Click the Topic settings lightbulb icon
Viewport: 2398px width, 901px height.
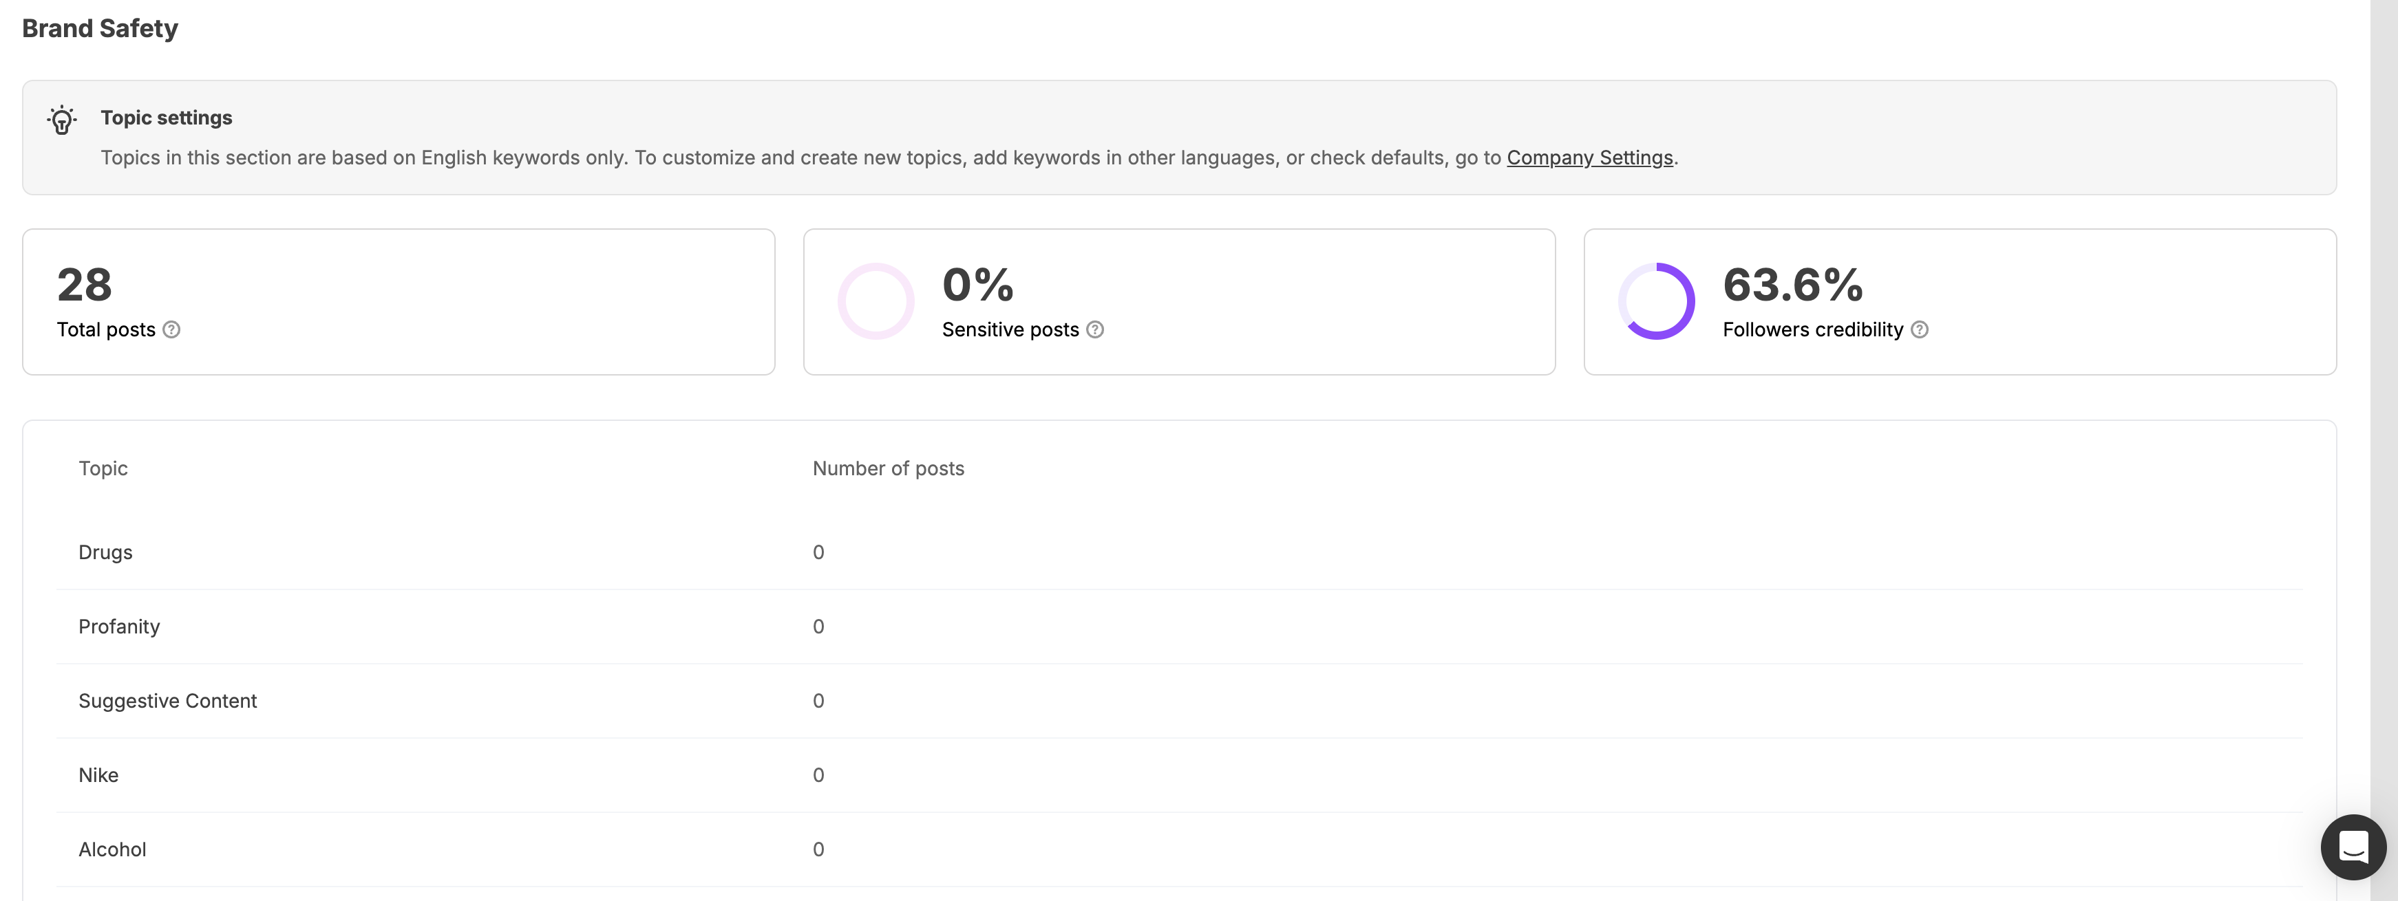[61, 120]
